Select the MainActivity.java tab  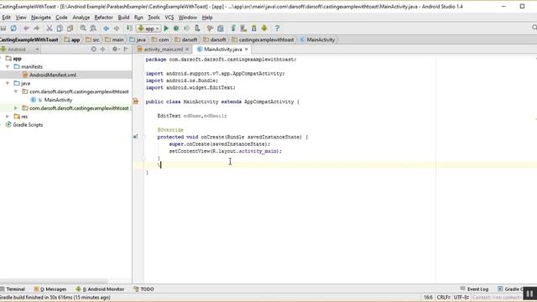tap(222, 49)
